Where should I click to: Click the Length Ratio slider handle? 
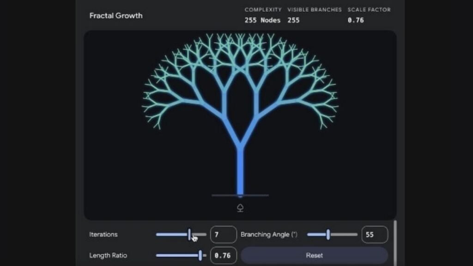click(200, 255)
